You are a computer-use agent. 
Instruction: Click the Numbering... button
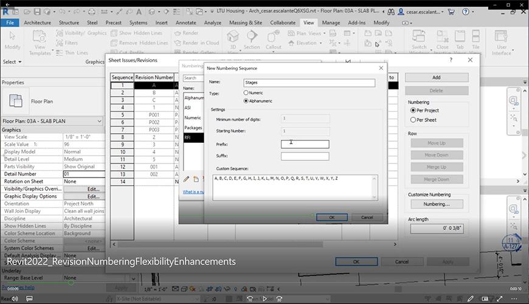(437, 204)
